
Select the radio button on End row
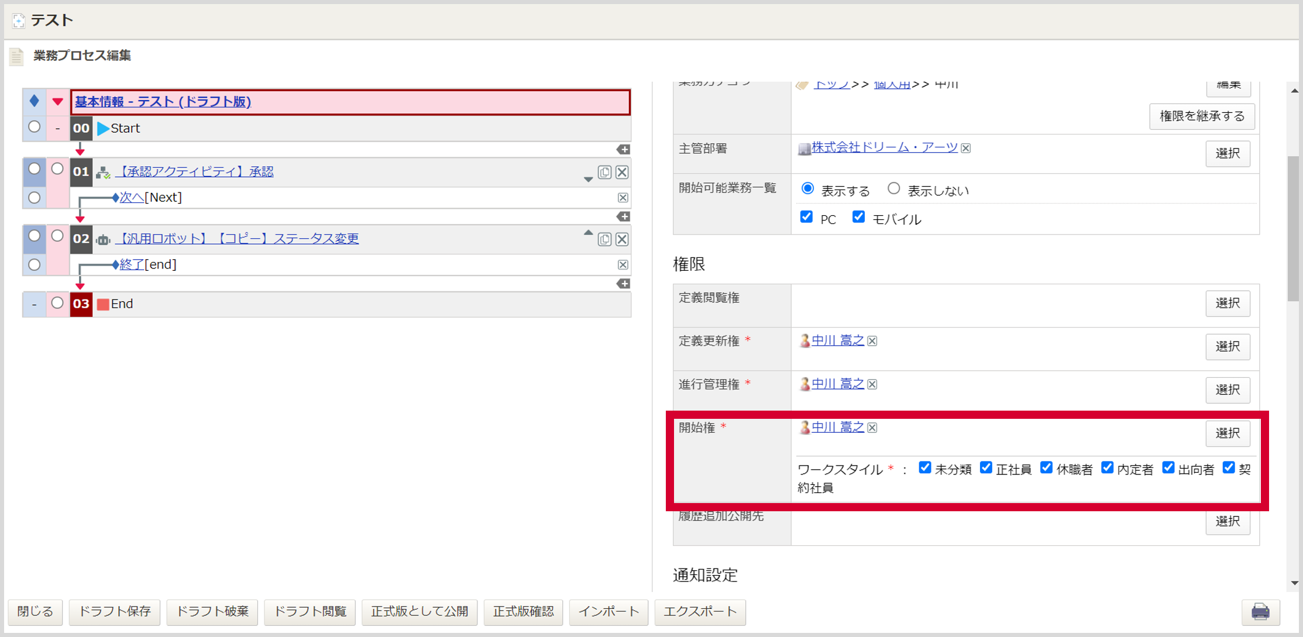pyautogui.click(x=57, y=303)
